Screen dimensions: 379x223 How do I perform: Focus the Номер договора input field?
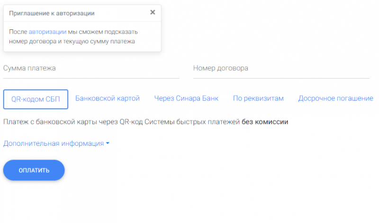281,69
